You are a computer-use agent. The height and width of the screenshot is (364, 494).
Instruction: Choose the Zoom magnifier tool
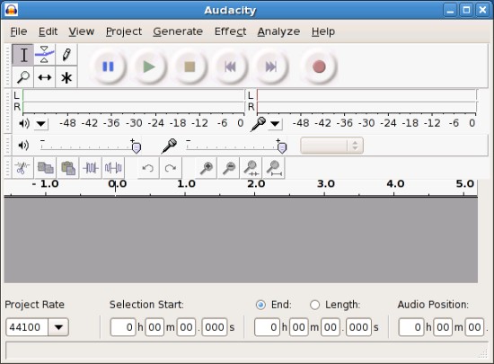coord(22,77)
